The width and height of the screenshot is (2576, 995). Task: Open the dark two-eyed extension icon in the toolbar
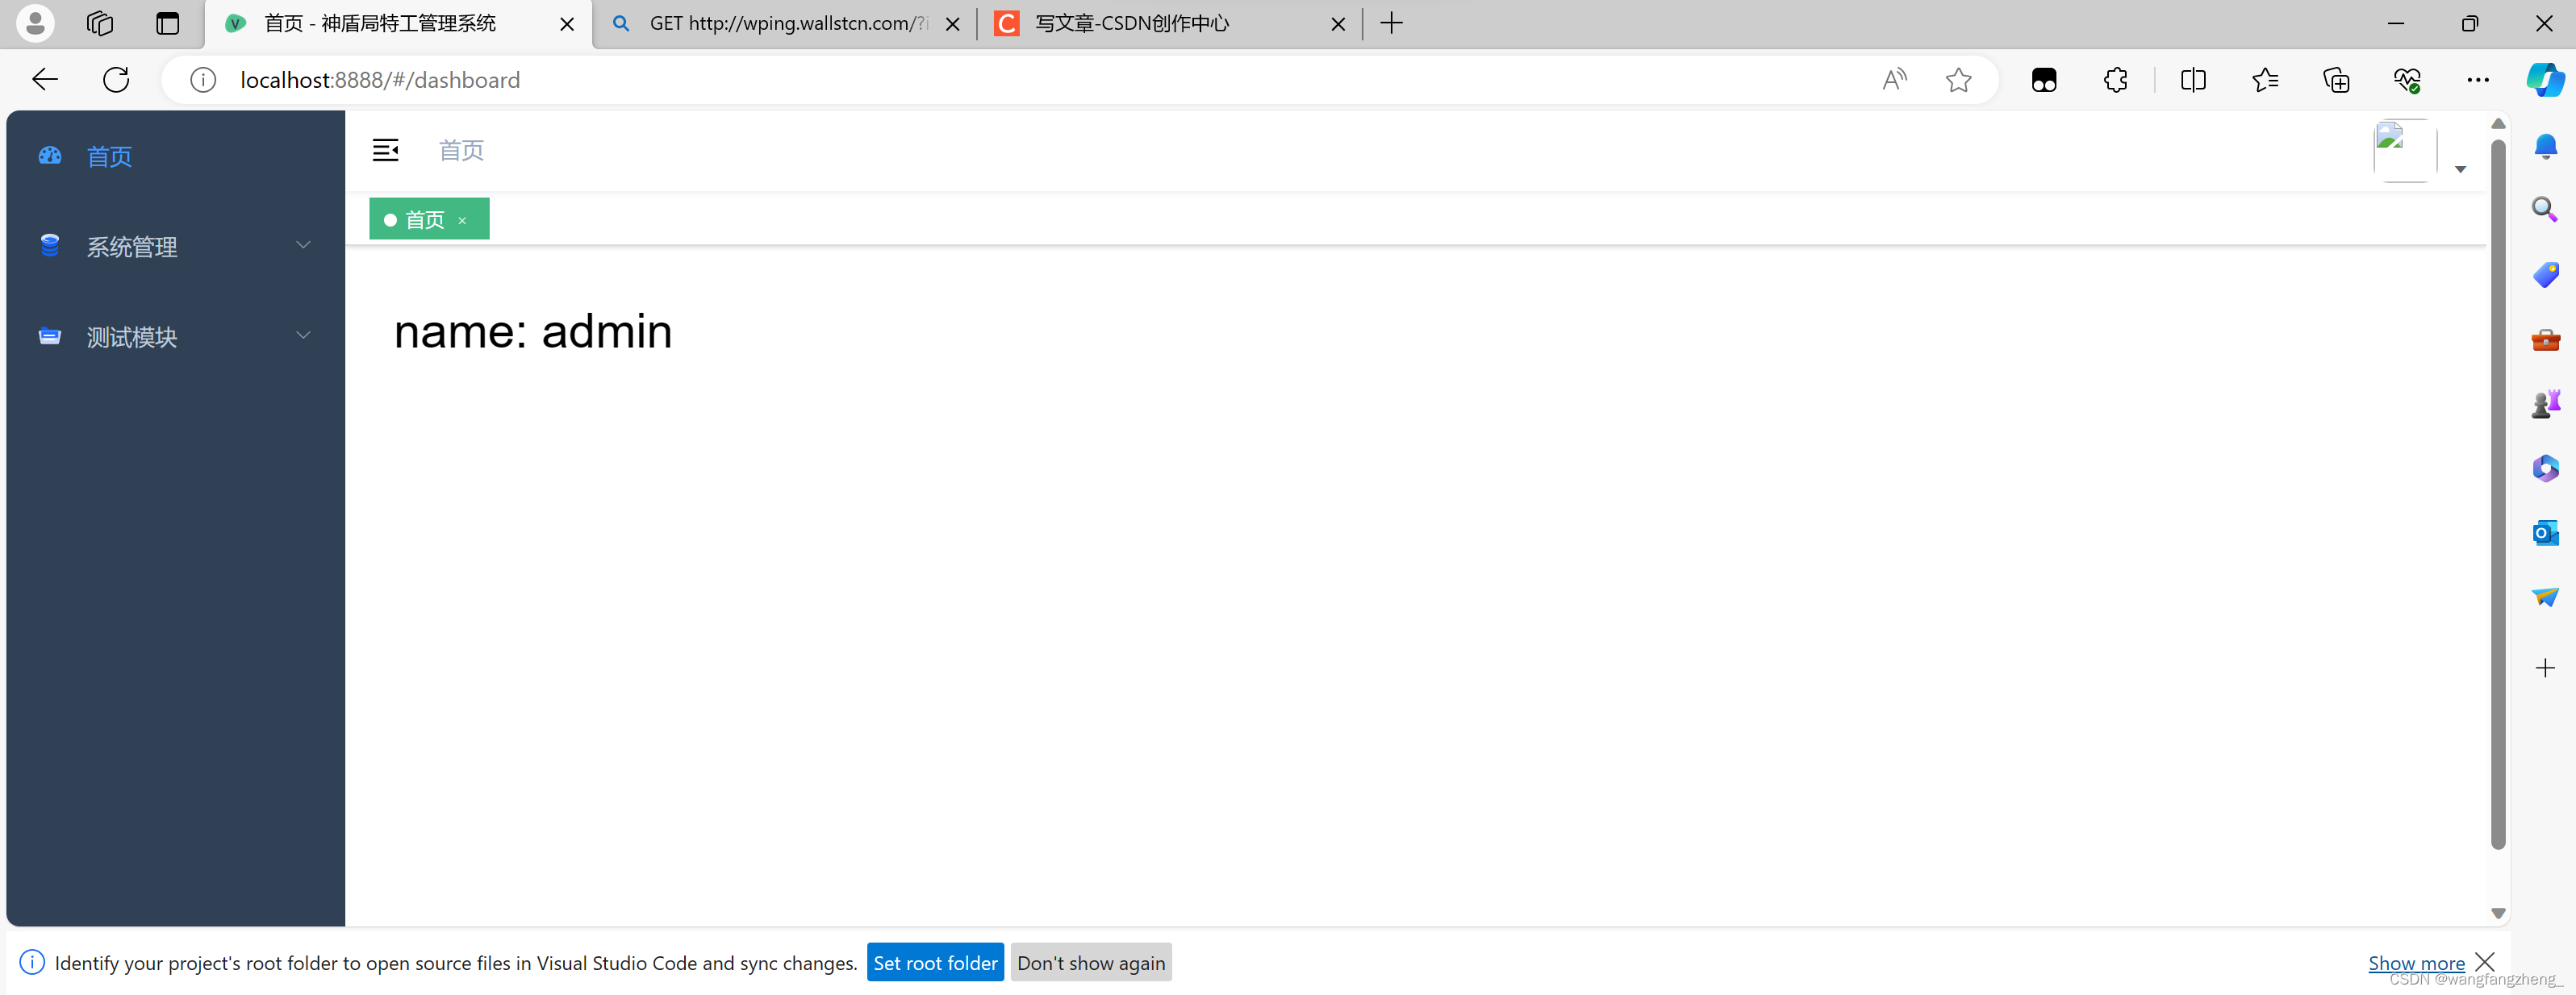[x=2044, y=80]
